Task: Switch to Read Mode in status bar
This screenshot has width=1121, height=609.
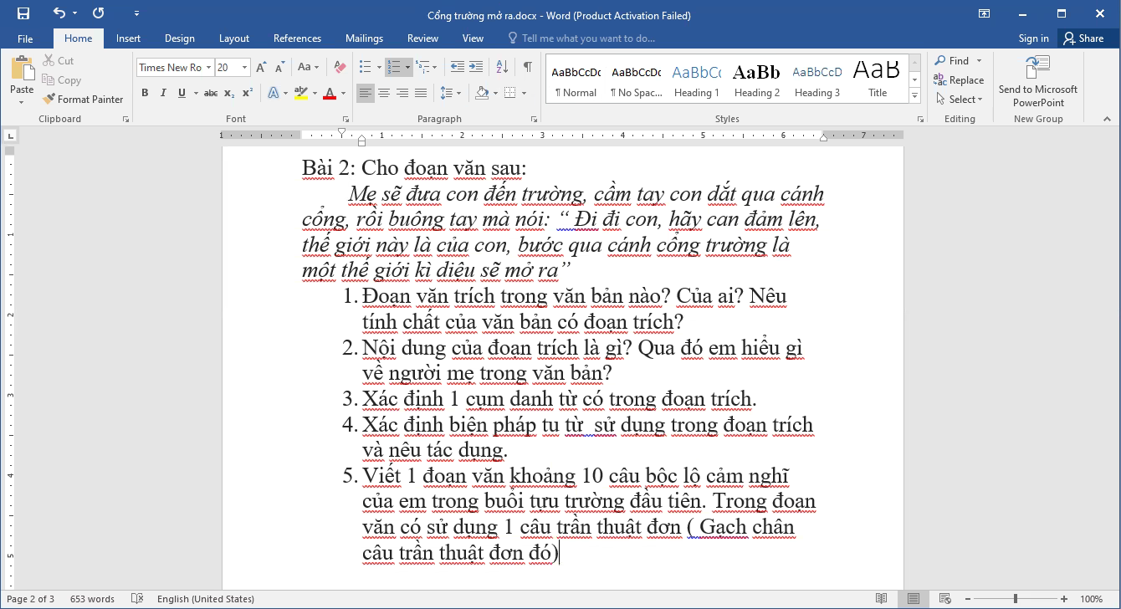Action: pyautogui.click(x=881, y=599)
